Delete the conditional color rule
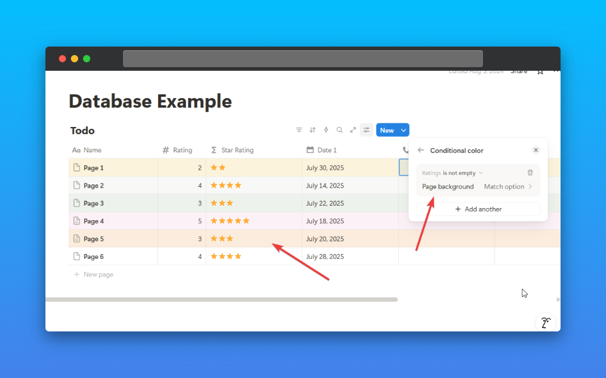The width and height of the screenshot is (606, 378). point(530,172)
